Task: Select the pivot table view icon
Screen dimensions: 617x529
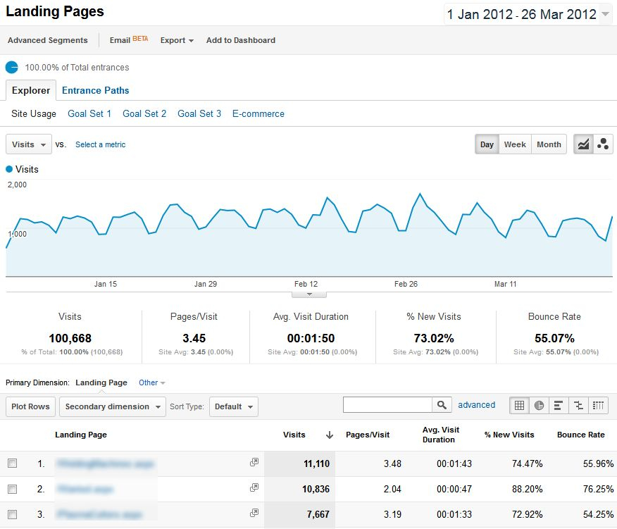Action: [598, 405]
